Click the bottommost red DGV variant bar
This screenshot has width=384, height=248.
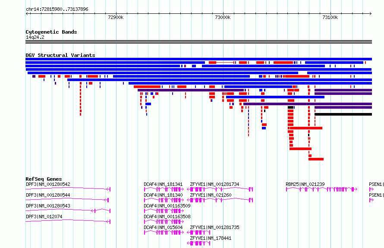coord(316,159)
